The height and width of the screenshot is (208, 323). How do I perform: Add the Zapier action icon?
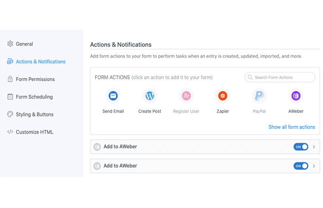(223, 96)
